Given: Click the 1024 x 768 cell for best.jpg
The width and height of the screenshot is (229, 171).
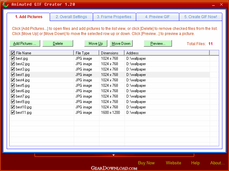Looking at the screenshot, I should coord(110,58).
